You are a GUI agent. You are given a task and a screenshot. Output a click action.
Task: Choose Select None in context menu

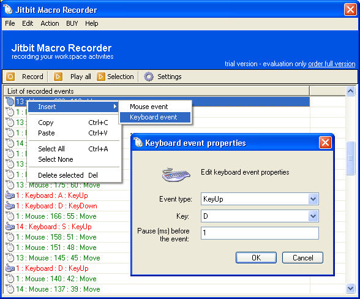coord(74,159)
